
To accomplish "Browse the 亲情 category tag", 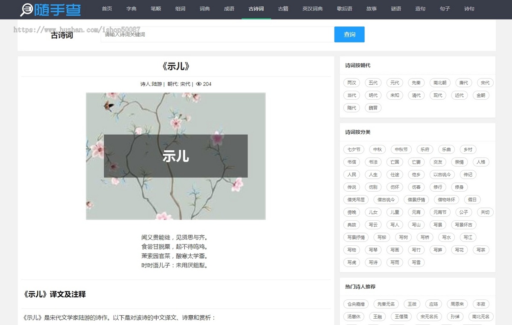I will click(459, 162).
